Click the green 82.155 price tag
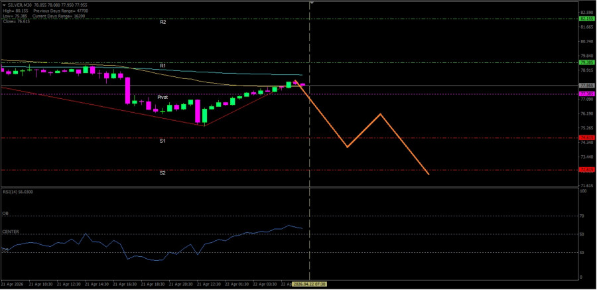This screenshot has width=597, height=290. (586, 19)
